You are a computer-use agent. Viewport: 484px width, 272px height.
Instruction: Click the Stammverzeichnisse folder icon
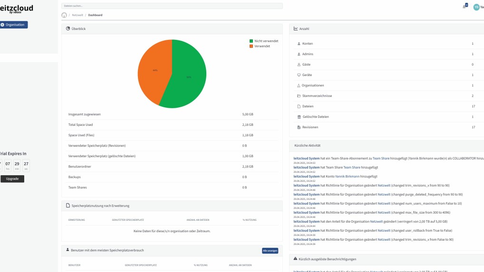pos(299,96)
